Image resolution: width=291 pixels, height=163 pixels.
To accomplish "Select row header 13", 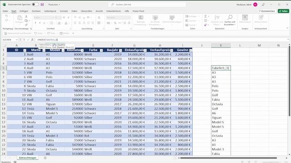I will click(3, 104).
